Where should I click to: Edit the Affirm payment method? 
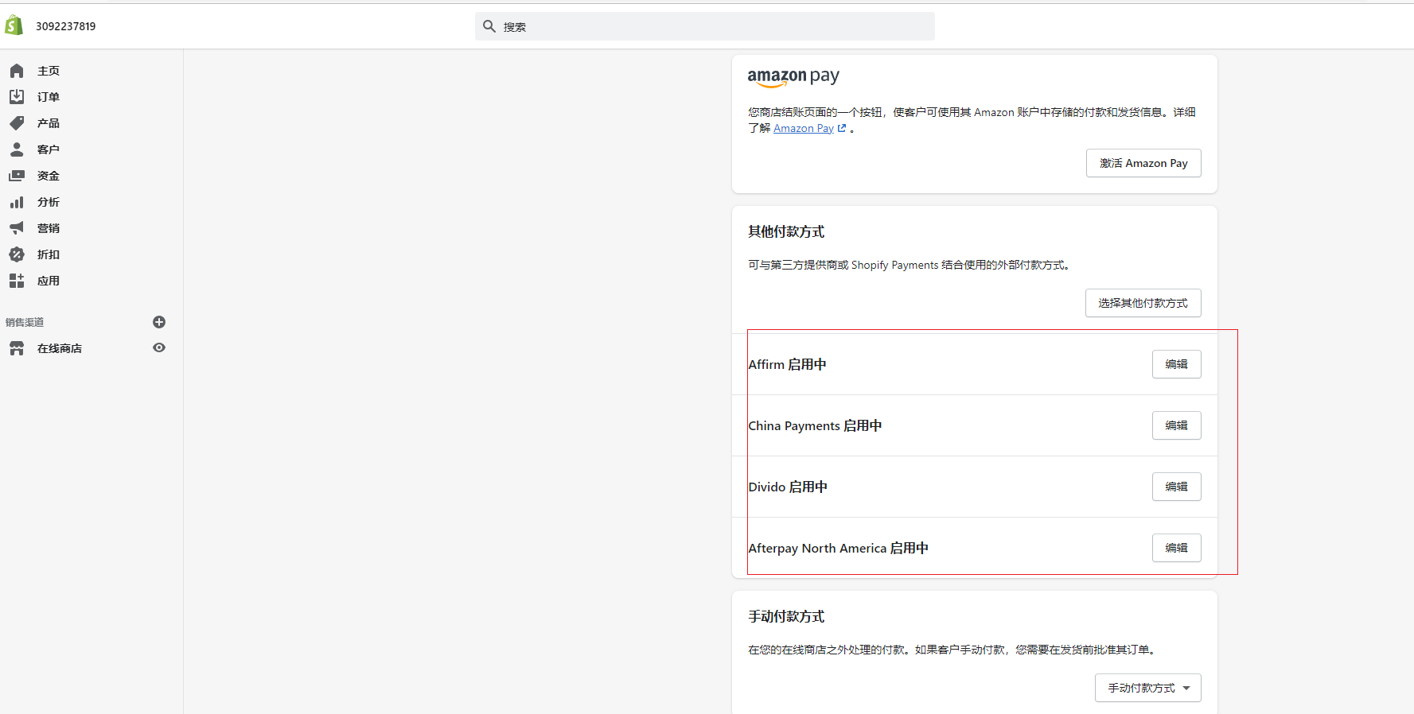pyautogui.click(x=1176, y=364)
